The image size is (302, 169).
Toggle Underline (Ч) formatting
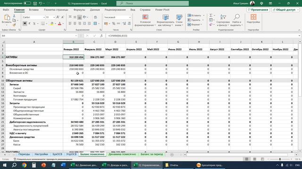(x=34, y=23)
